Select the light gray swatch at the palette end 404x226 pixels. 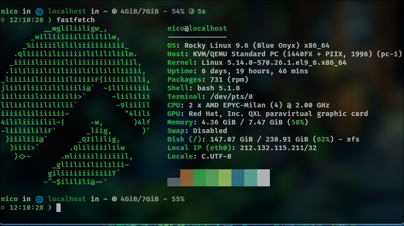click(263, 177)
